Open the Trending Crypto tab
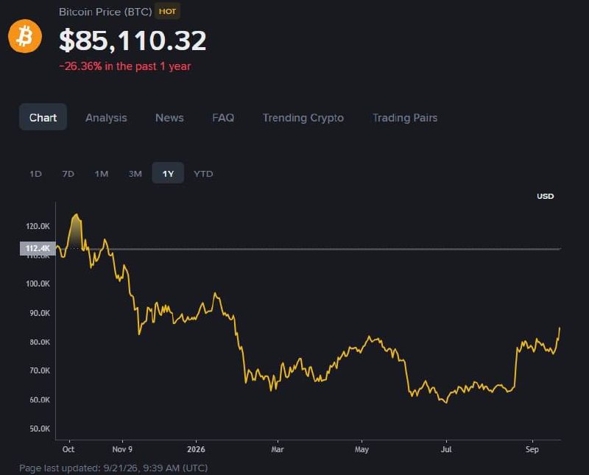589x475 pixels. [303, 118]
